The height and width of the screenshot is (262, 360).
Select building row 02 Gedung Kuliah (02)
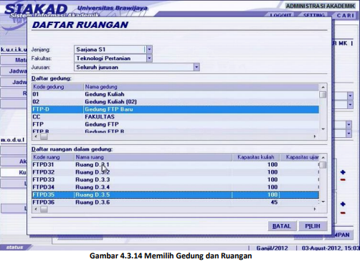(x=175, y=102)
